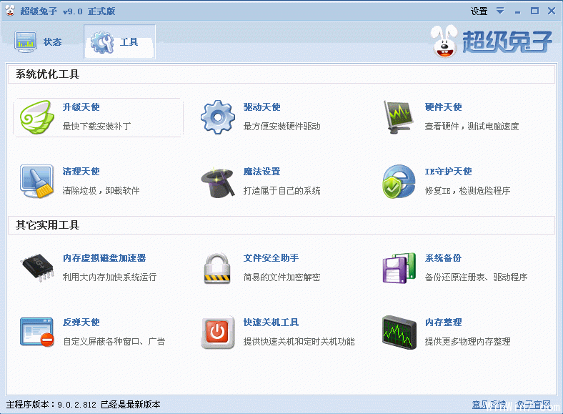This screenshot has height=414, width=563.
Task: Open the 魔法设置 title link
Action: pos(262,172)
